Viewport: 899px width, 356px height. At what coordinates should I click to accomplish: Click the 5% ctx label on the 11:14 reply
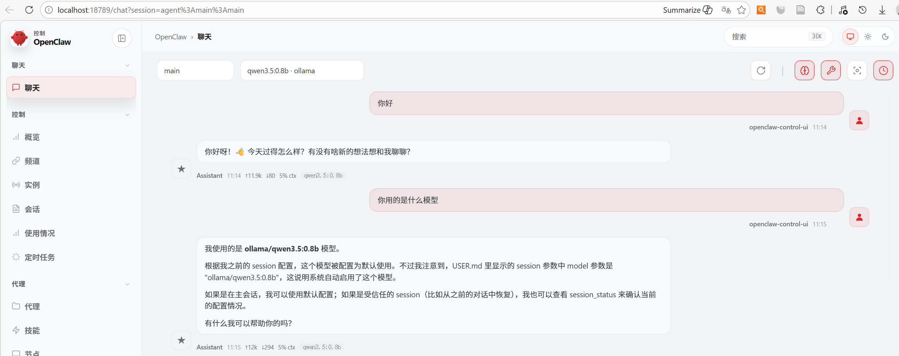coord(288,176)
